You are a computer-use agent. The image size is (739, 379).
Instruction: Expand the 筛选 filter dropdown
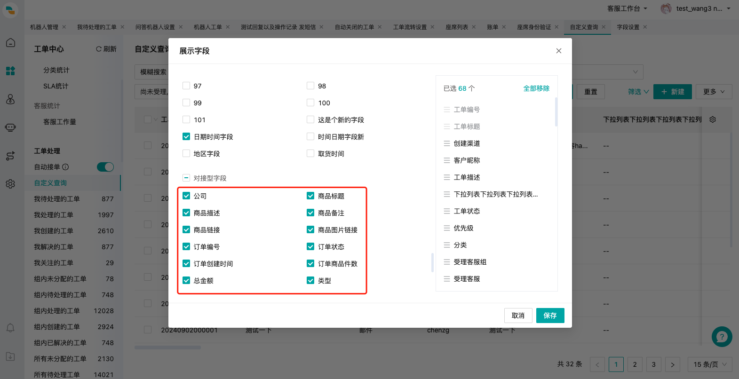point(638,92)
